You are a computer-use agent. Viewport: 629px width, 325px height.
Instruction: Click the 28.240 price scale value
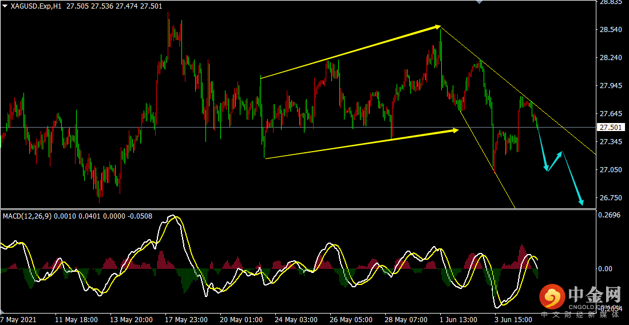pos(611,58)
